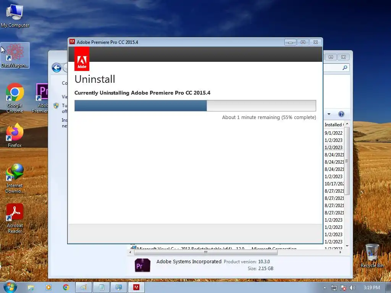Click the Adobe title bar icon of uninstaller

[72, 42]
